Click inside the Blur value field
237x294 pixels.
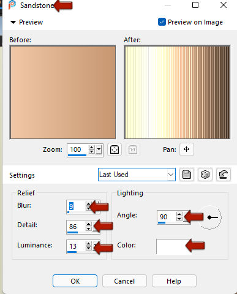(x=76, y=206)
